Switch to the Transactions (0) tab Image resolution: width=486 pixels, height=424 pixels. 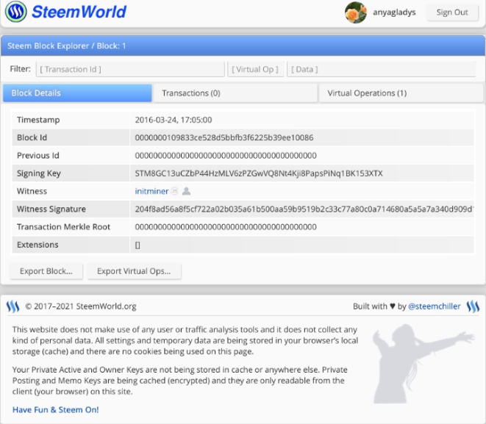(x=235, y=93)
